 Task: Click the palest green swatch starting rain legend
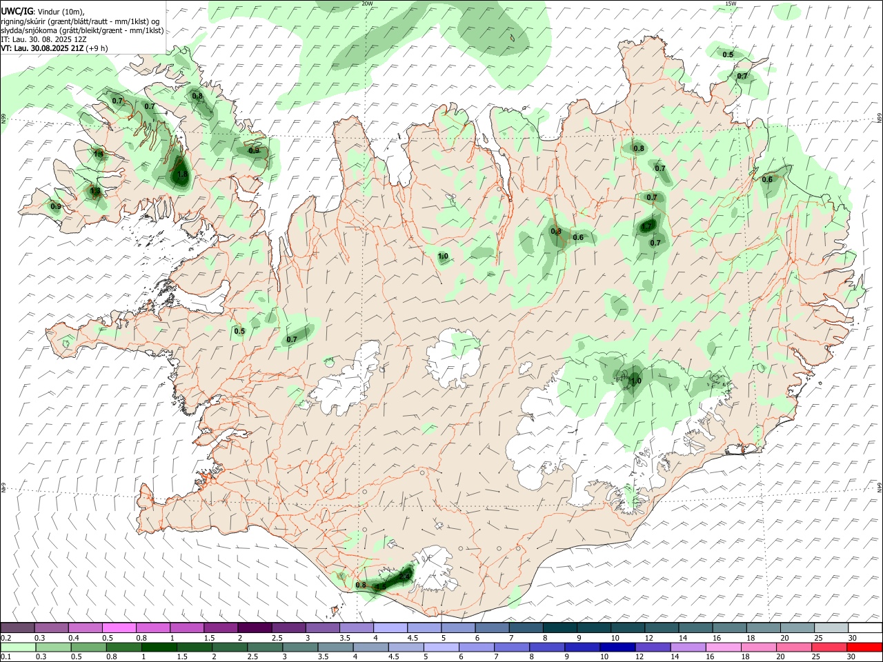[17, 647]
